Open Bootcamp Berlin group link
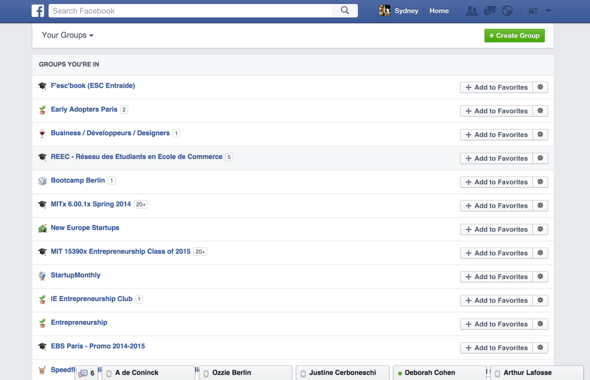Viewport: 590px width, 380px height. (x=78, y=180)
